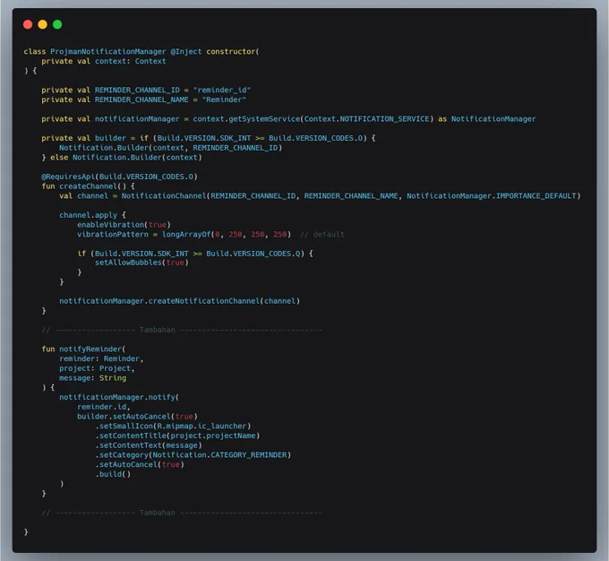Click the red close dot
609x561 pixels.
28,24
